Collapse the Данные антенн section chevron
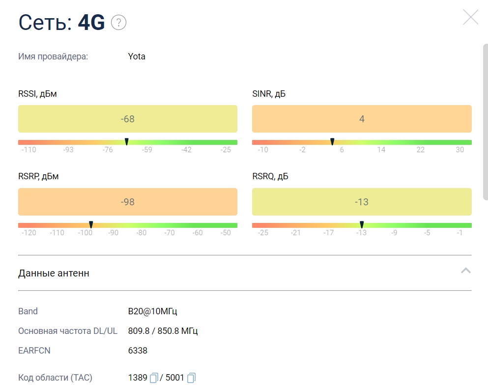The width and height of the screenshot is (488, 385). click(x=466, y=271)
